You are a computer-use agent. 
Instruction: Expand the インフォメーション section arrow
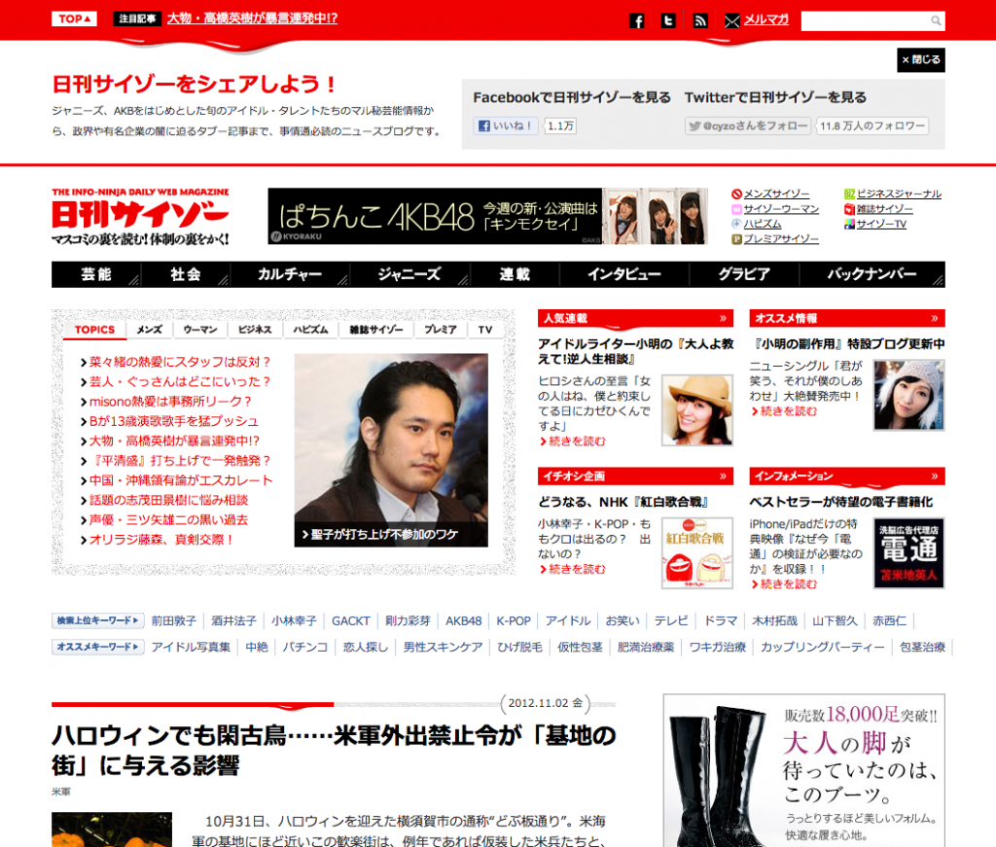pos(935,476)
